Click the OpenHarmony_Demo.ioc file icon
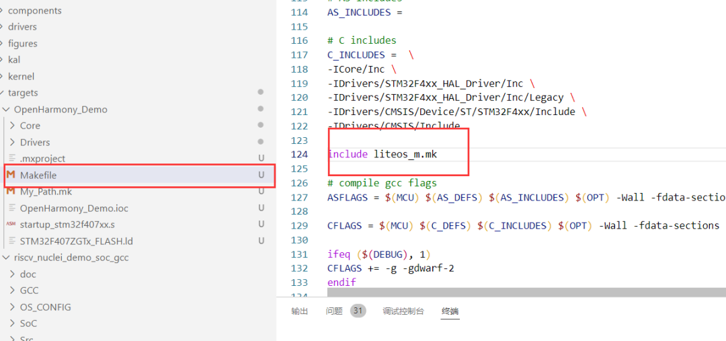 click(12, 208)
